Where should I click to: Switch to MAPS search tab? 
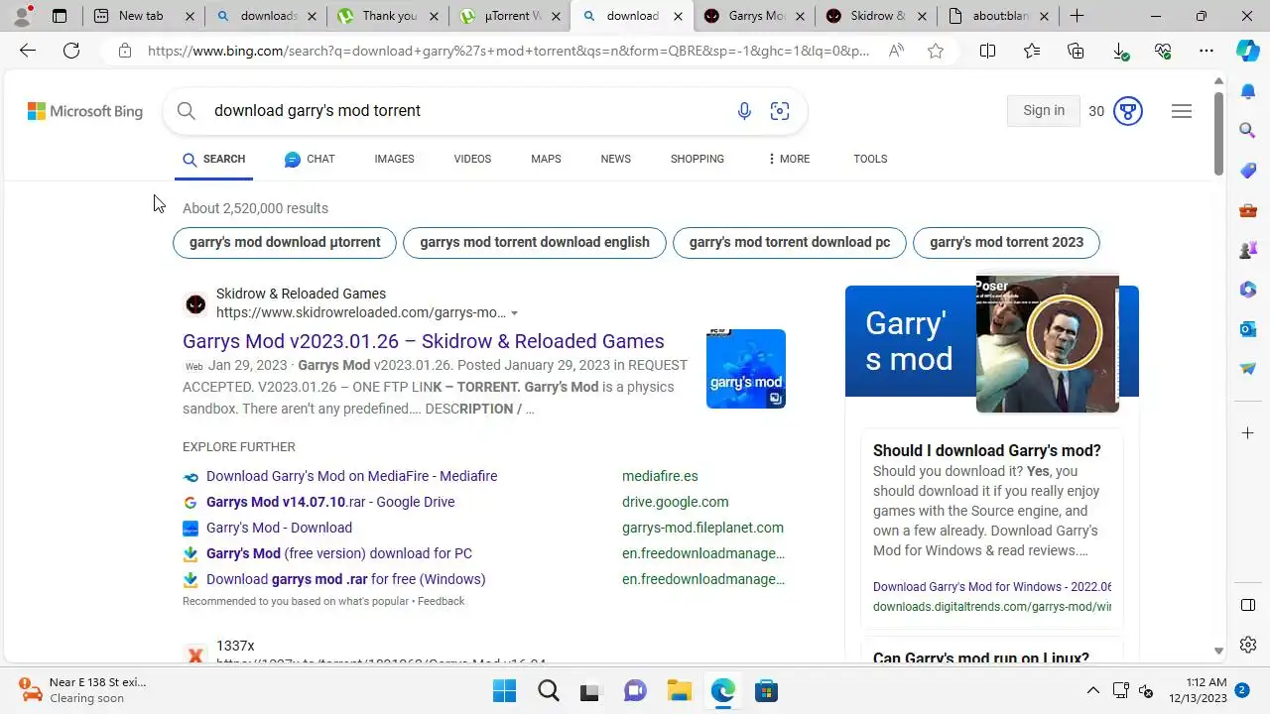pyautogui.click(x=546, y=159)
